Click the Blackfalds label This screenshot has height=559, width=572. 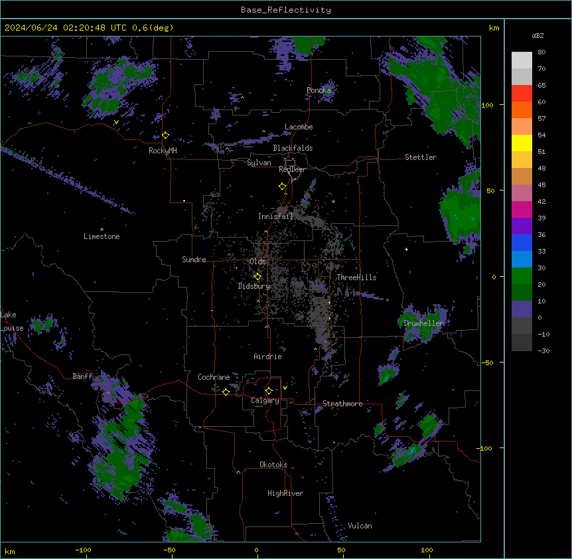tap(293, 148)
